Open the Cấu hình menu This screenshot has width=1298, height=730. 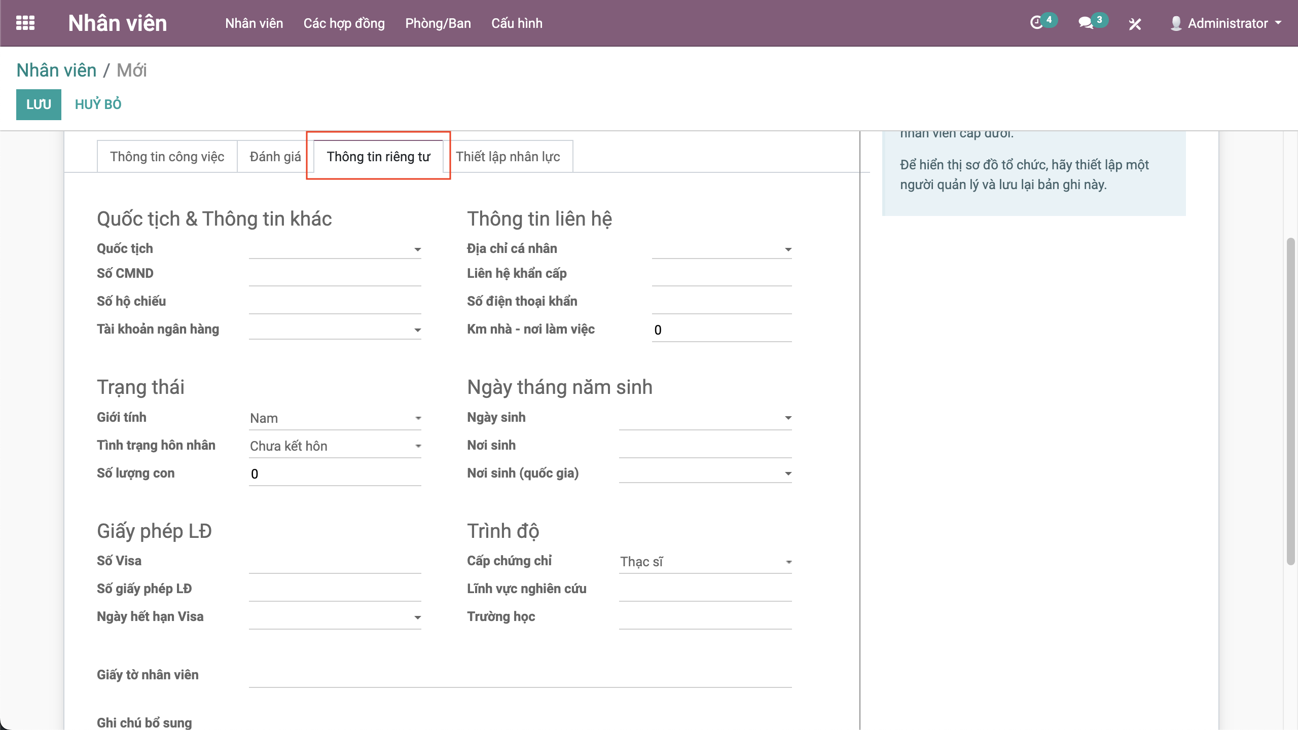coord(517,23)
